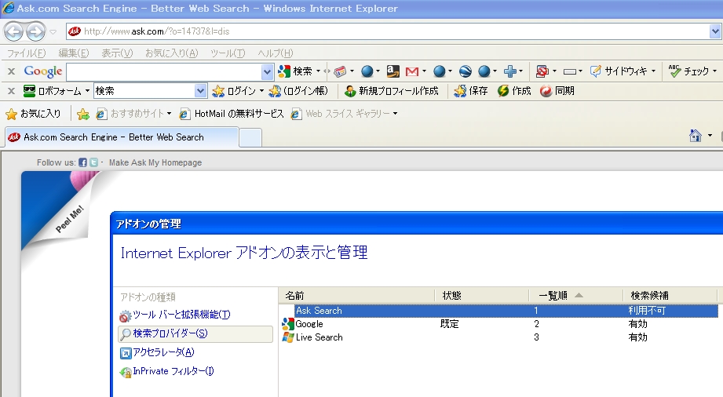Click the Home house icon
Image resolution: width=723 pixels, height=397 pixels.
point(695,136)
